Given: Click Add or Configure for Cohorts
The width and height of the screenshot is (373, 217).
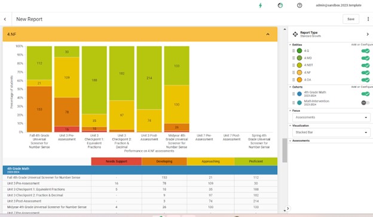Looking at the screenshot, I should (362, 87).
